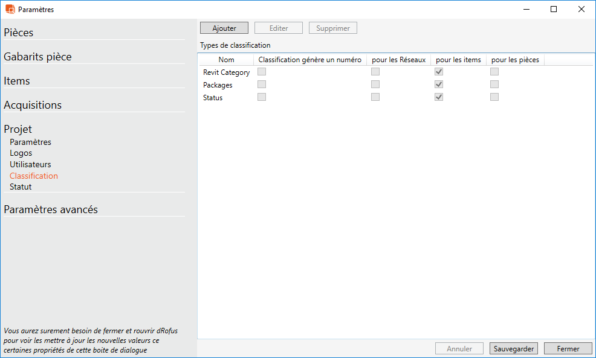This screenshot has height=358, width=596.
Task: Toggle 'pour les Réseaux' checkbox for Status
Action: click(375, 97)
